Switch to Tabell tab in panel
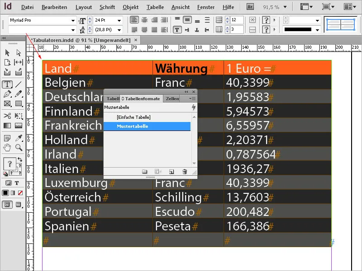 pyautogui.click(x=113, y=98)
